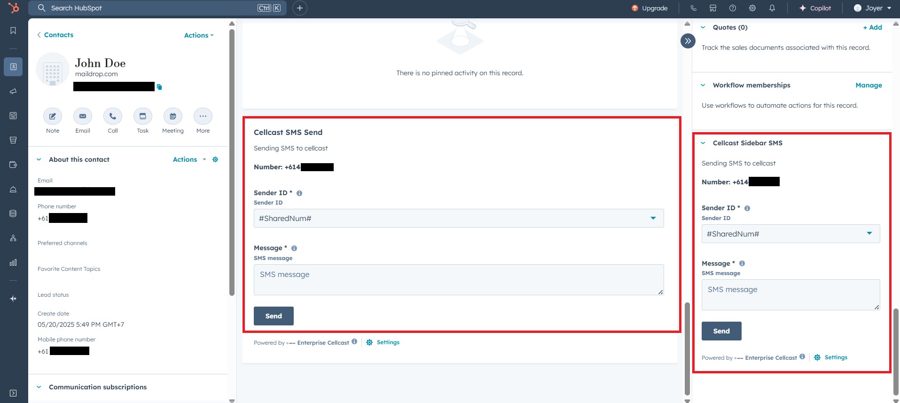The height and width of the screenshot is (403, 900).
Task: Open the Automation sidebar icon
Action: [x=13, y=238]
